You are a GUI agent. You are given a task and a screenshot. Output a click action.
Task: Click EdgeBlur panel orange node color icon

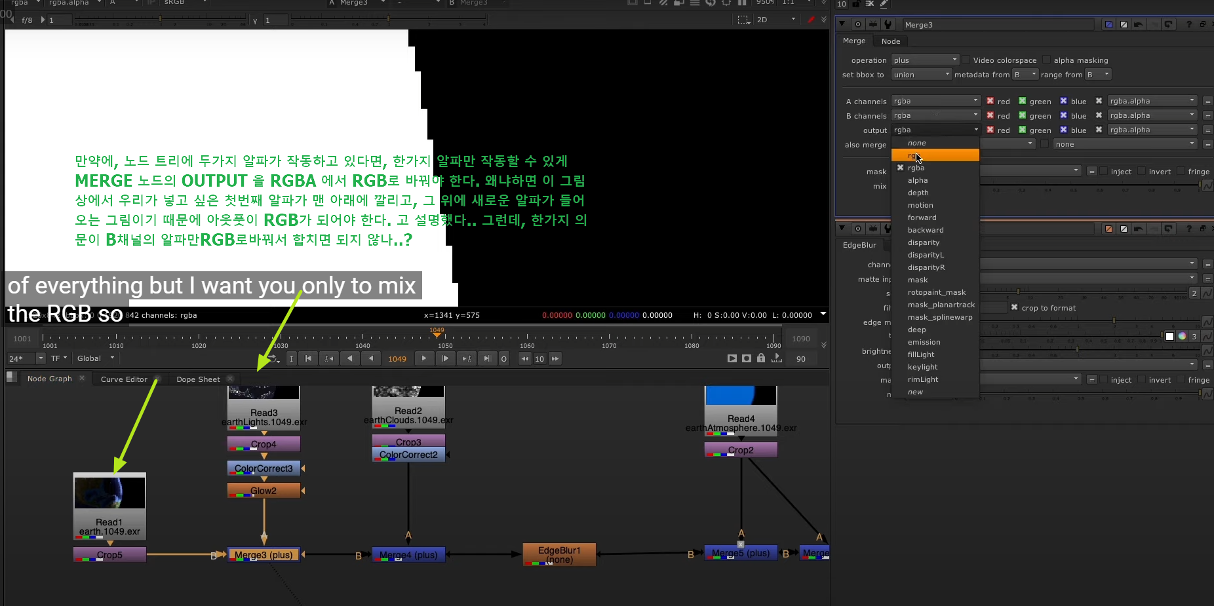(x=1109, y=229)
